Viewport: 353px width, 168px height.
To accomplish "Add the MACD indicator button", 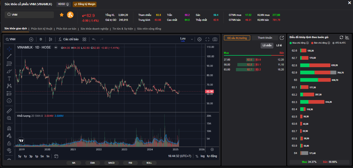I will click(x=111, y=163).
